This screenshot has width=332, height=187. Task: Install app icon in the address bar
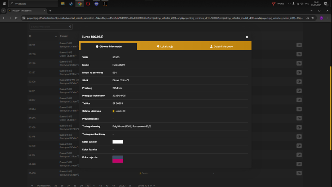point(307,18)
